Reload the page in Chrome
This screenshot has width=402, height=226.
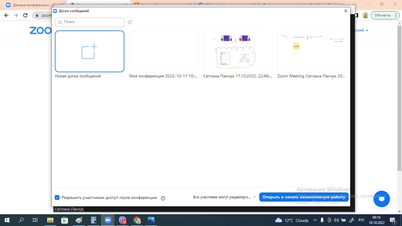tap(25, 15)
